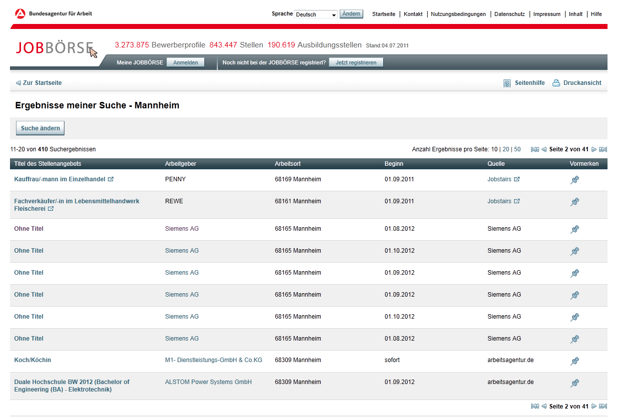The width and height of the screenshot is (622, 417).
Task: Go to previous results page, top pager
Action: coord(544,149)
